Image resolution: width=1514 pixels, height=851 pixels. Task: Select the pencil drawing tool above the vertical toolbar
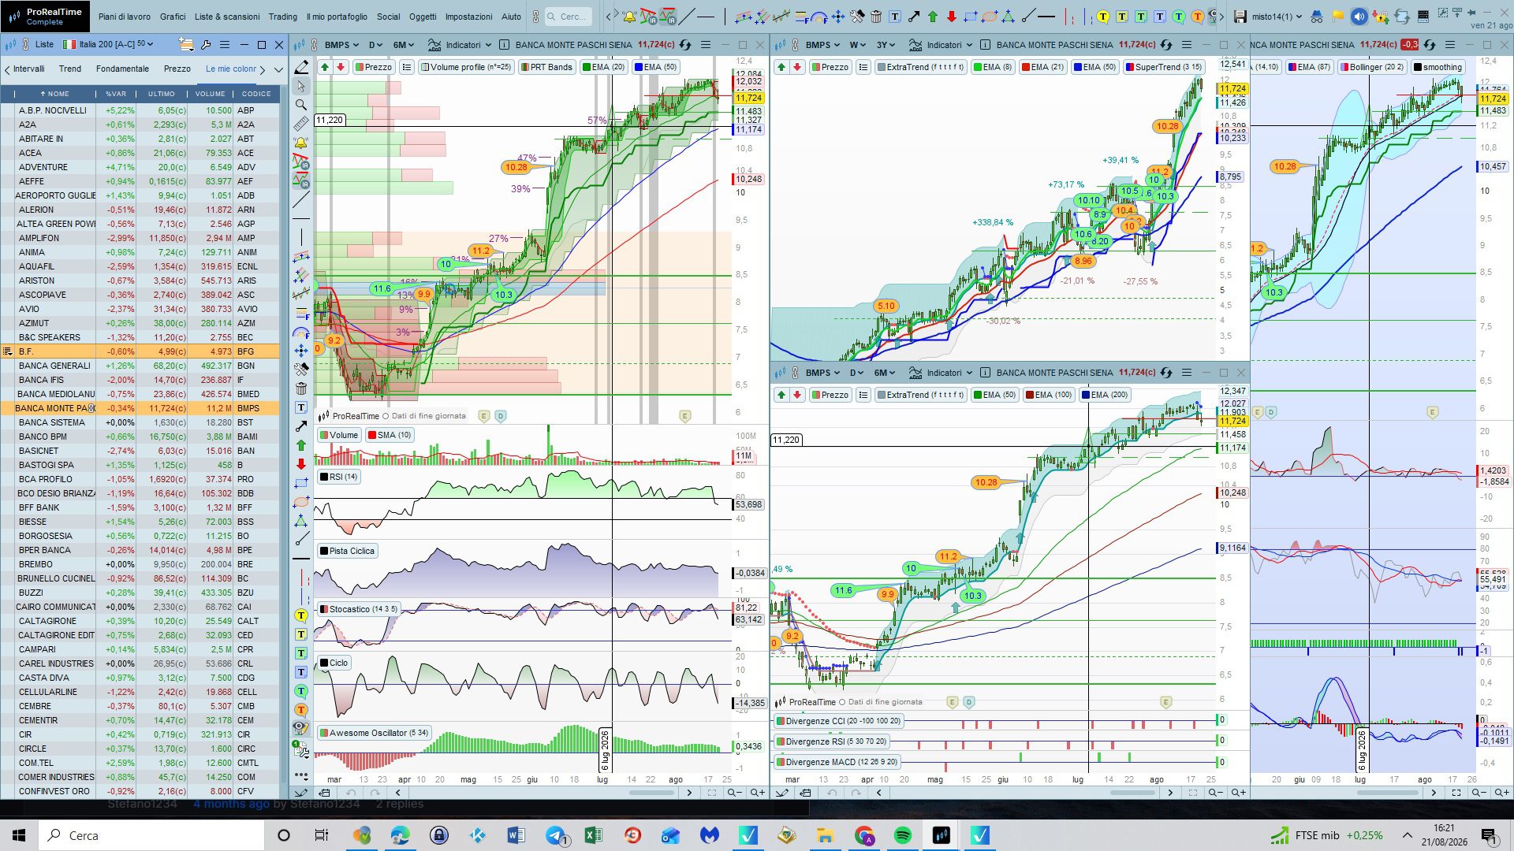301,68
